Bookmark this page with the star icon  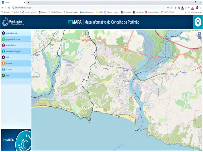171,8
